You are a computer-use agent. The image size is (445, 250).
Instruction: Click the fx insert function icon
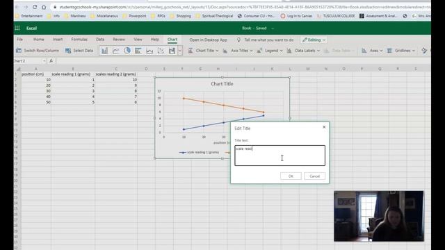tap(51, 61)
